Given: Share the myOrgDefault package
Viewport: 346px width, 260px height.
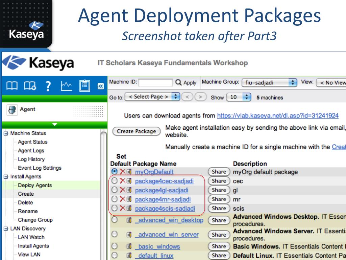Looking at the screenshot, I should pos(219,172).
